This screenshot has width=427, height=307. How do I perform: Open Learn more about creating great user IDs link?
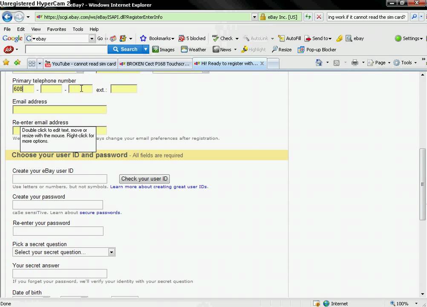(159, 187)
